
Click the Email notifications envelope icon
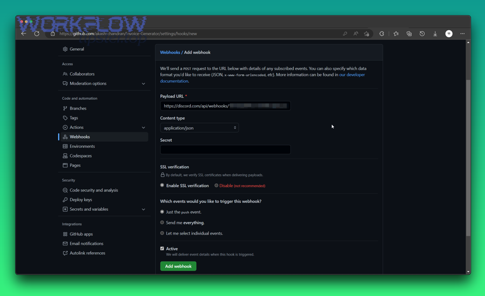[x=65, y=244]
